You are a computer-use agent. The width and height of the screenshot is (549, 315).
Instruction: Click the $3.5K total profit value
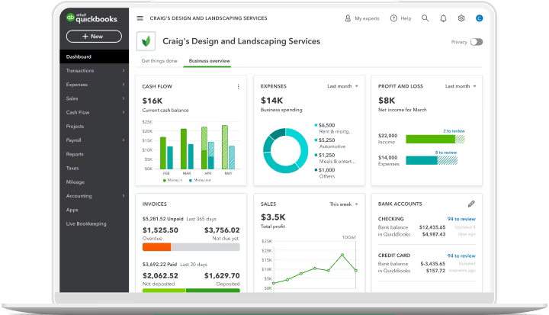click(x=273, y=217)
